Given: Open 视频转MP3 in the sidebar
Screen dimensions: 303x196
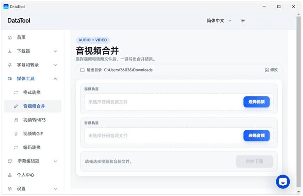Looking at the screenshot, I should click(x=33, y=120).
